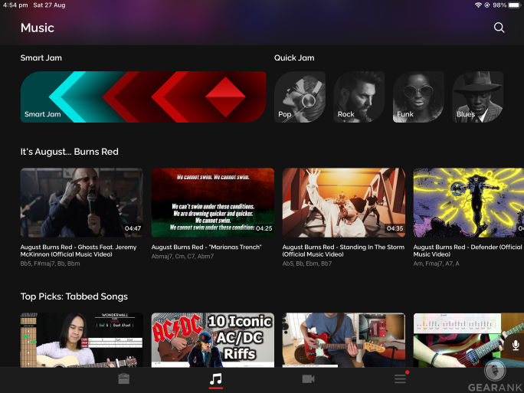Click the 'Quick Jam' section heading
This screenshot has width=524, height=393.
point(294,57)
